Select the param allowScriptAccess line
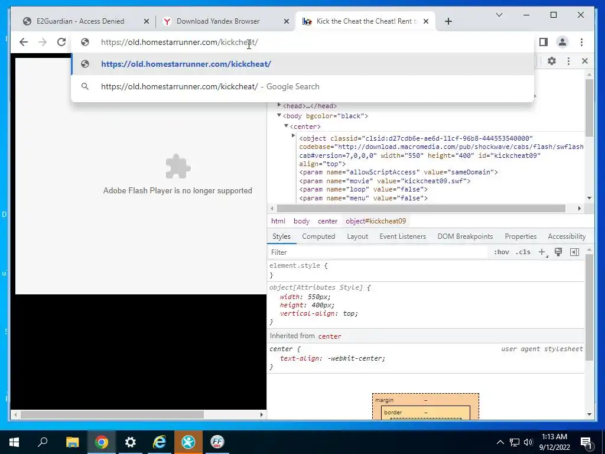The height and width of the screenshot is (454, 605). [398, 172]
